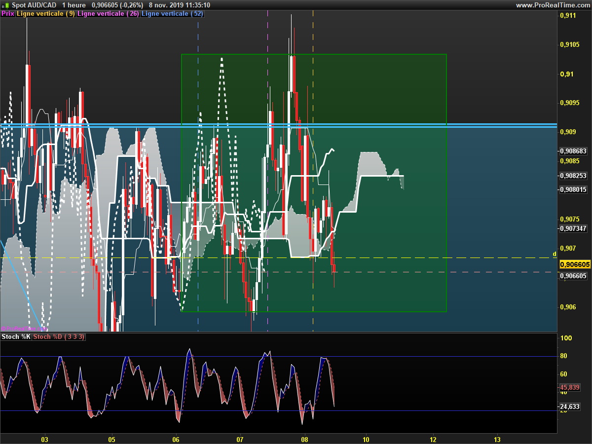
Task: Click the small yellow 'd' line label
Action: [x=555, y=254]
